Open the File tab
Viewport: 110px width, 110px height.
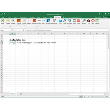click(x=3, y=17)
